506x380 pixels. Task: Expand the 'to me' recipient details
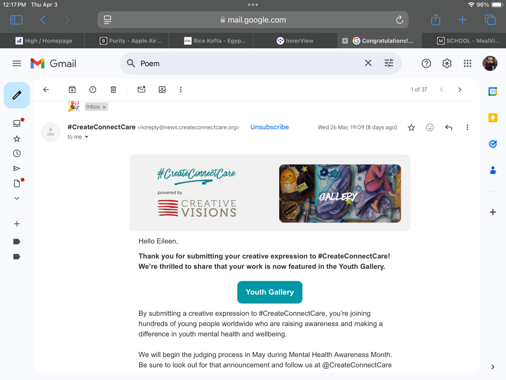point(87,137)
